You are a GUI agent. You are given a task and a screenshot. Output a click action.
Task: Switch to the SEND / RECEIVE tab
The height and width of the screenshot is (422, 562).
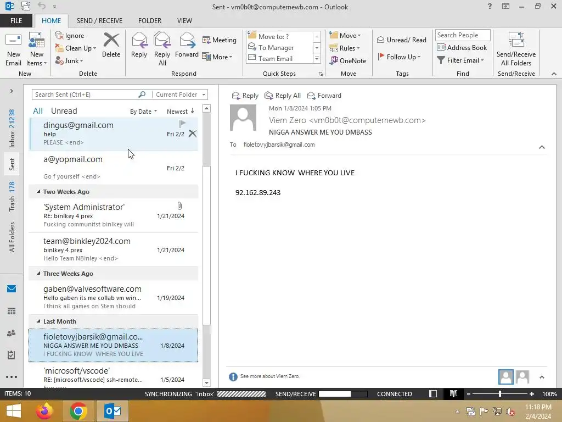(x=99, y=20)
